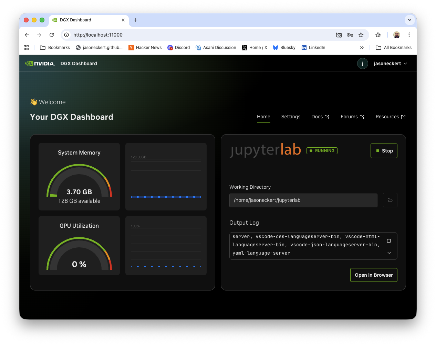The image size is (436, 345).
Task: Open the Forums external link
Action: pyautogui.click(x=352, y=117)
